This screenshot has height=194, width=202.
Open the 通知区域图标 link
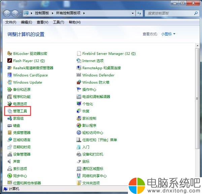[93, 168]
